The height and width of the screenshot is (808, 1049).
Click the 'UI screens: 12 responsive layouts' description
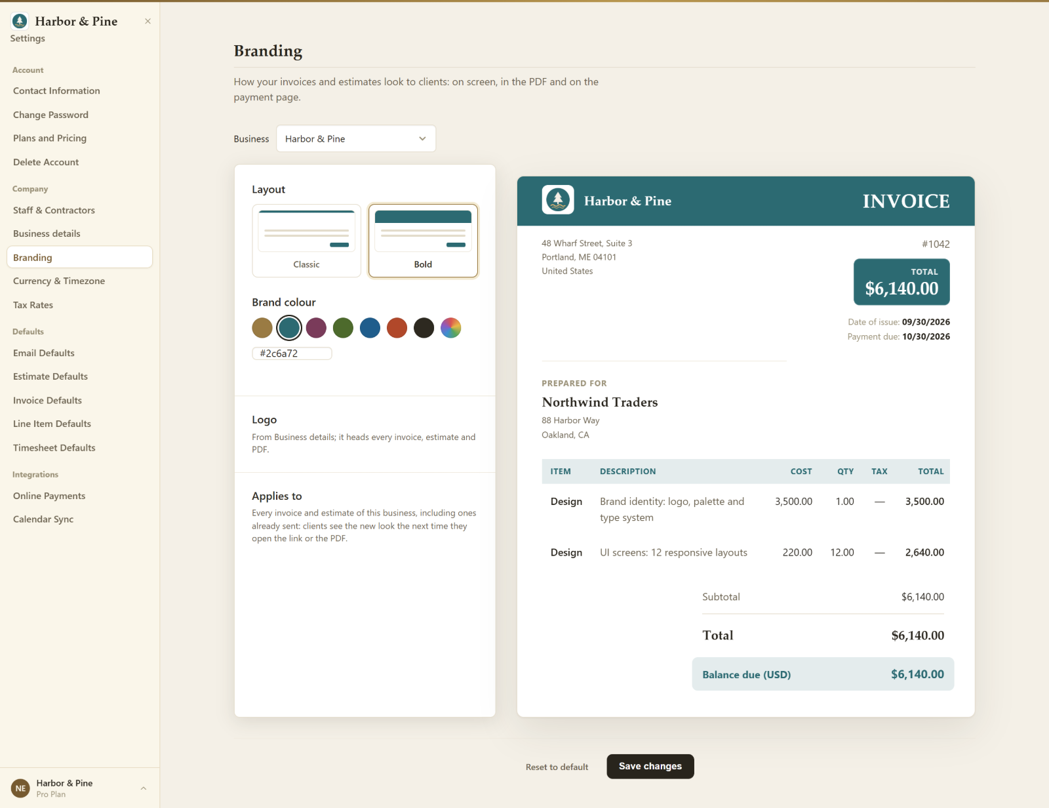673,552
